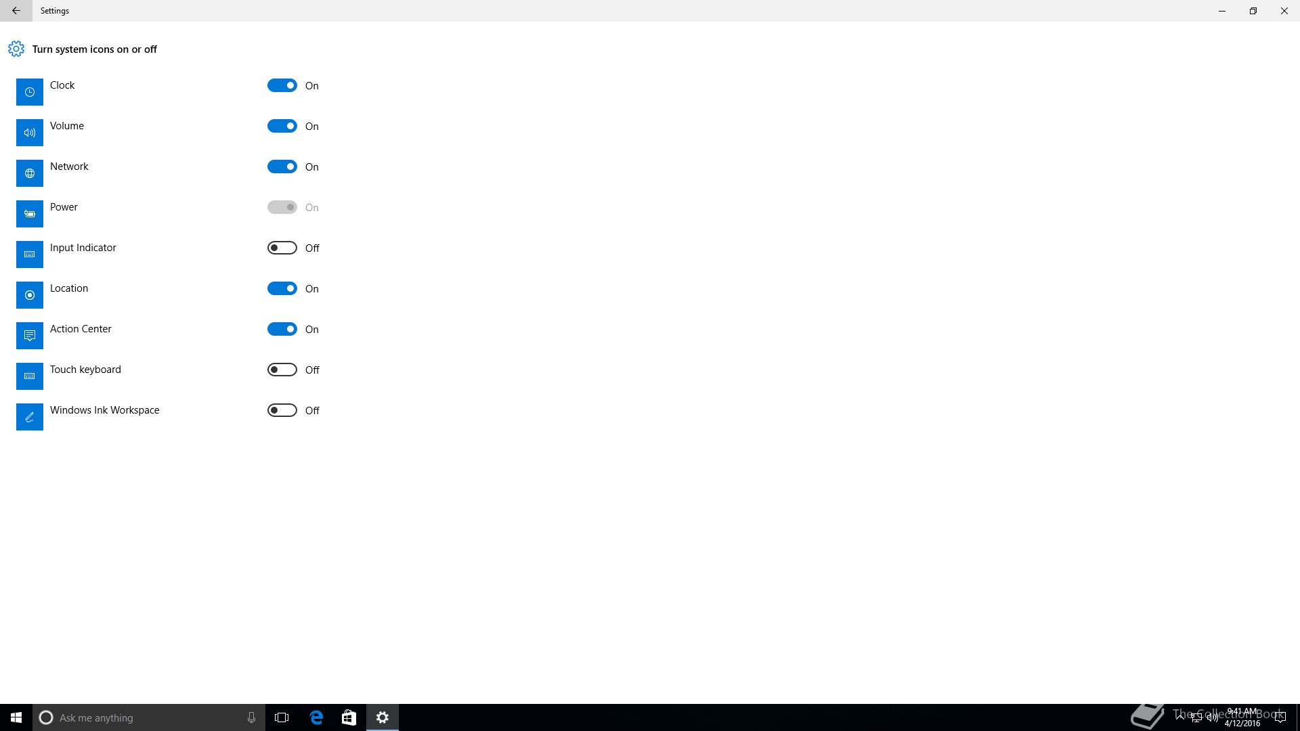The image size is (1300, 731).
Task: Minimize the Settings window
Action: (x=1222, y=11)
